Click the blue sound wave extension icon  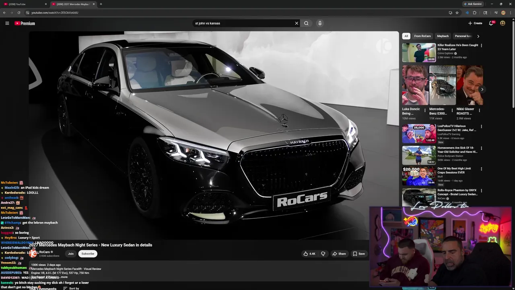click(467, 12)
